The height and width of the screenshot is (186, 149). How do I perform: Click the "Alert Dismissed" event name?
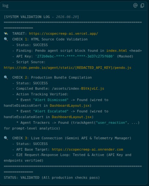(51, 100)
